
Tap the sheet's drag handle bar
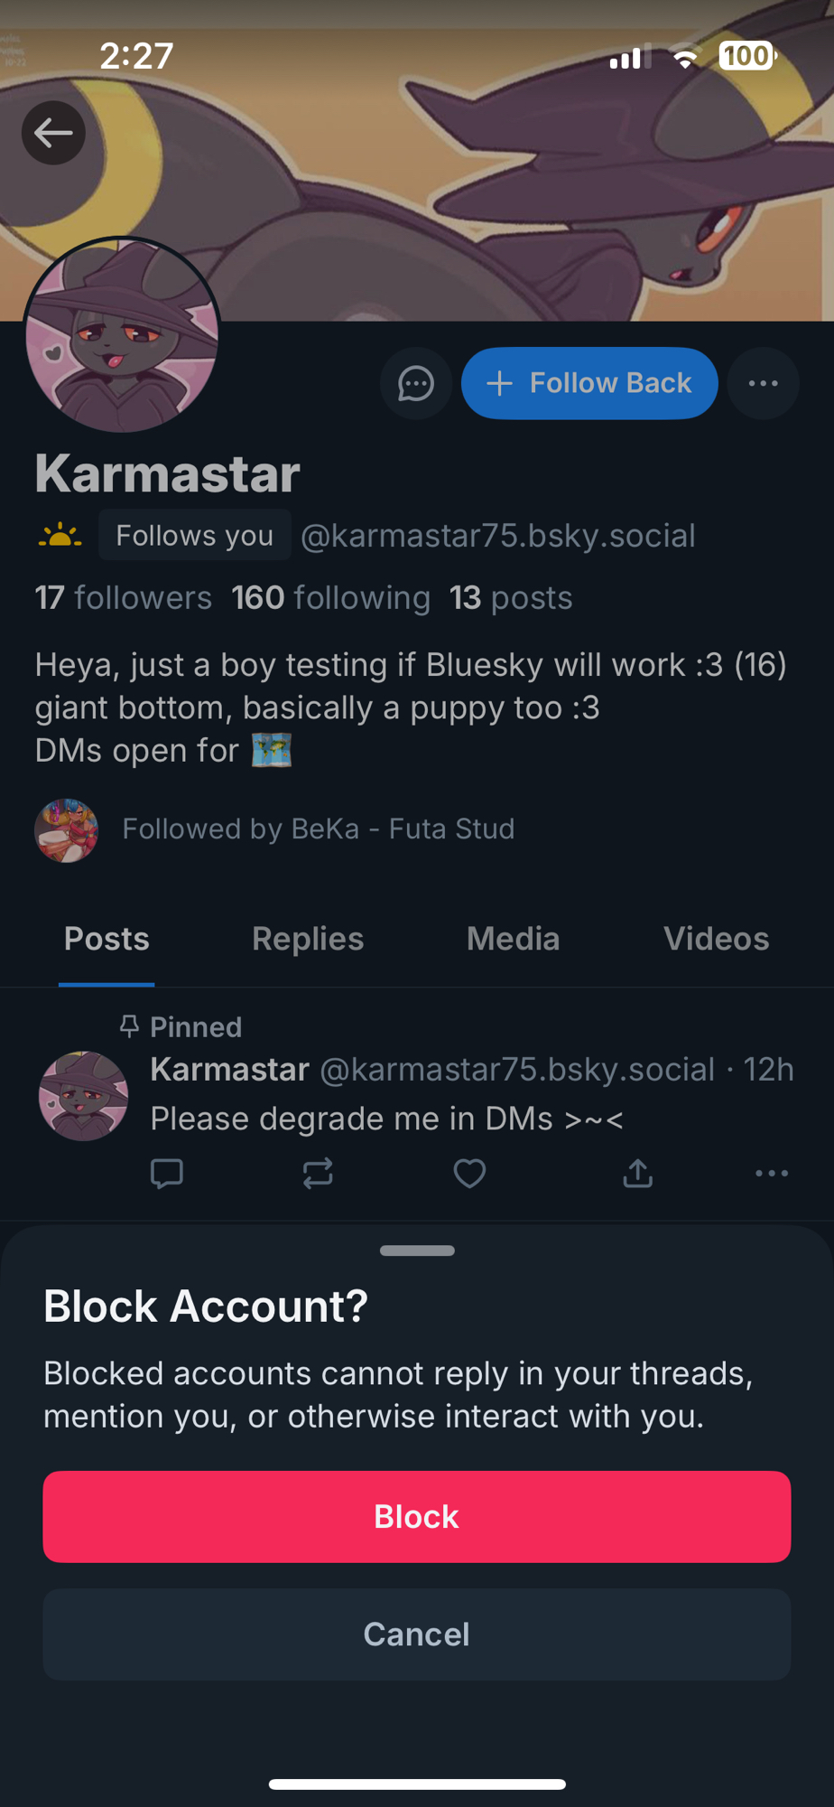pyautogui.click(x=417, y=1250)
